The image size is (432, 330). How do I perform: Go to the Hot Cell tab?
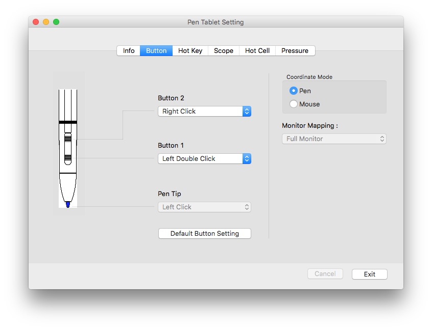point(257,50)
